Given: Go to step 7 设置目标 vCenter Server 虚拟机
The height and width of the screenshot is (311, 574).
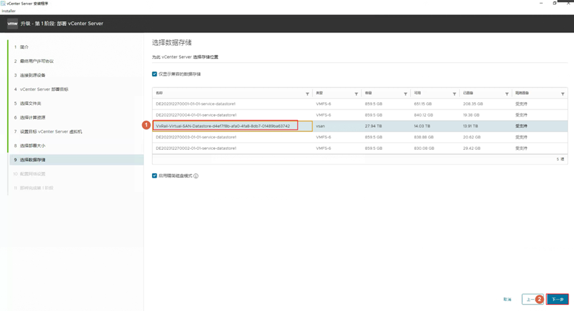Looking at the screenshot, I should coord(51,131).
